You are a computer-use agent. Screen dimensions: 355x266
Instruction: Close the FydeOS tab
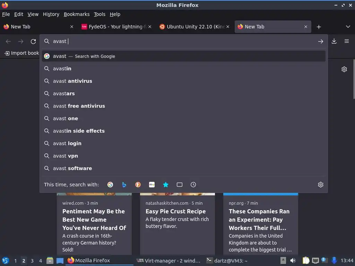coord(150,27)
